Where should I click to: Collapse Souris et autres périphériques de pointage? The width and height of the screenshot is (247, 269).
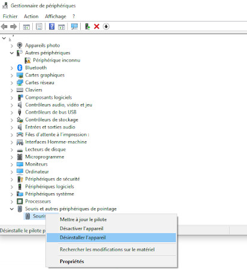(12, 209)
